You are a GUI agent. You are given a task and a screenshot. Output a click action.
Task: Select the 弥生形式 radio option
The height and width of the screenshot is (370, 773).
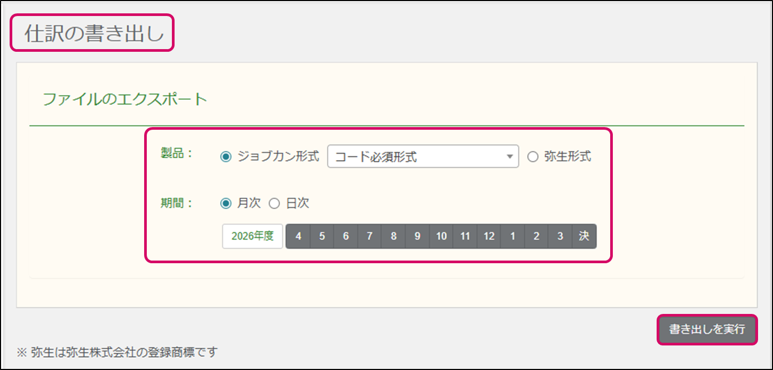click(x=532, y=157)
